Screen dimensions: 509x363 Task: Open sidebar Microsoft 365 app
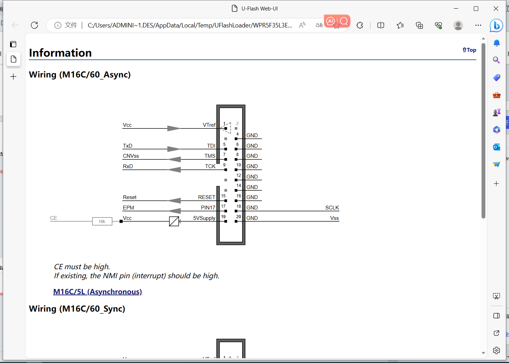(496, 130)
